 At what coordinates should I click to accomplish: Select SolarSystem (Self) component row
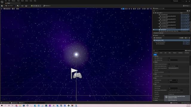pyautogui.click(x=172, y=40)
